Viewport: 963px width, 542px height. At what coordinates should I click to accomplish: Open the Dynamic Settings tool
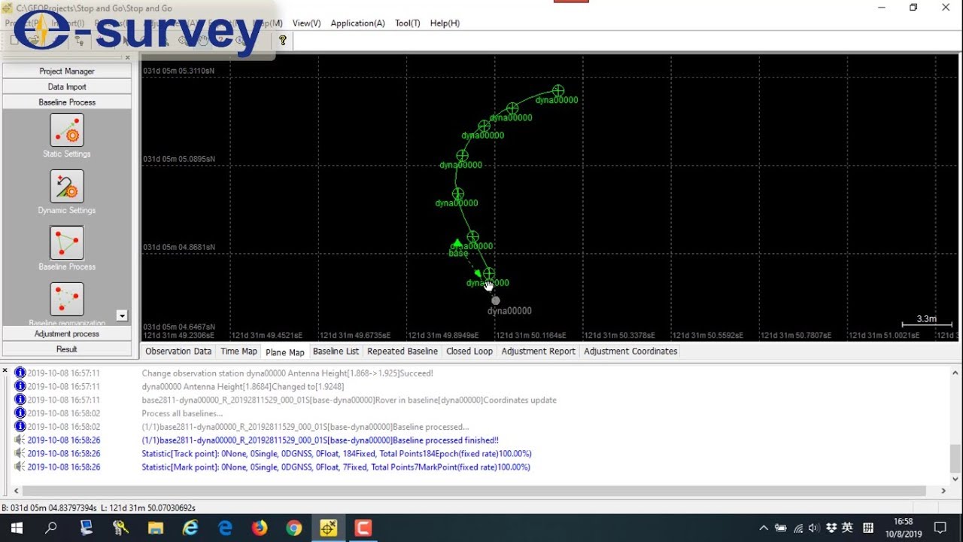pyautogui.click(x=67, y=186)
